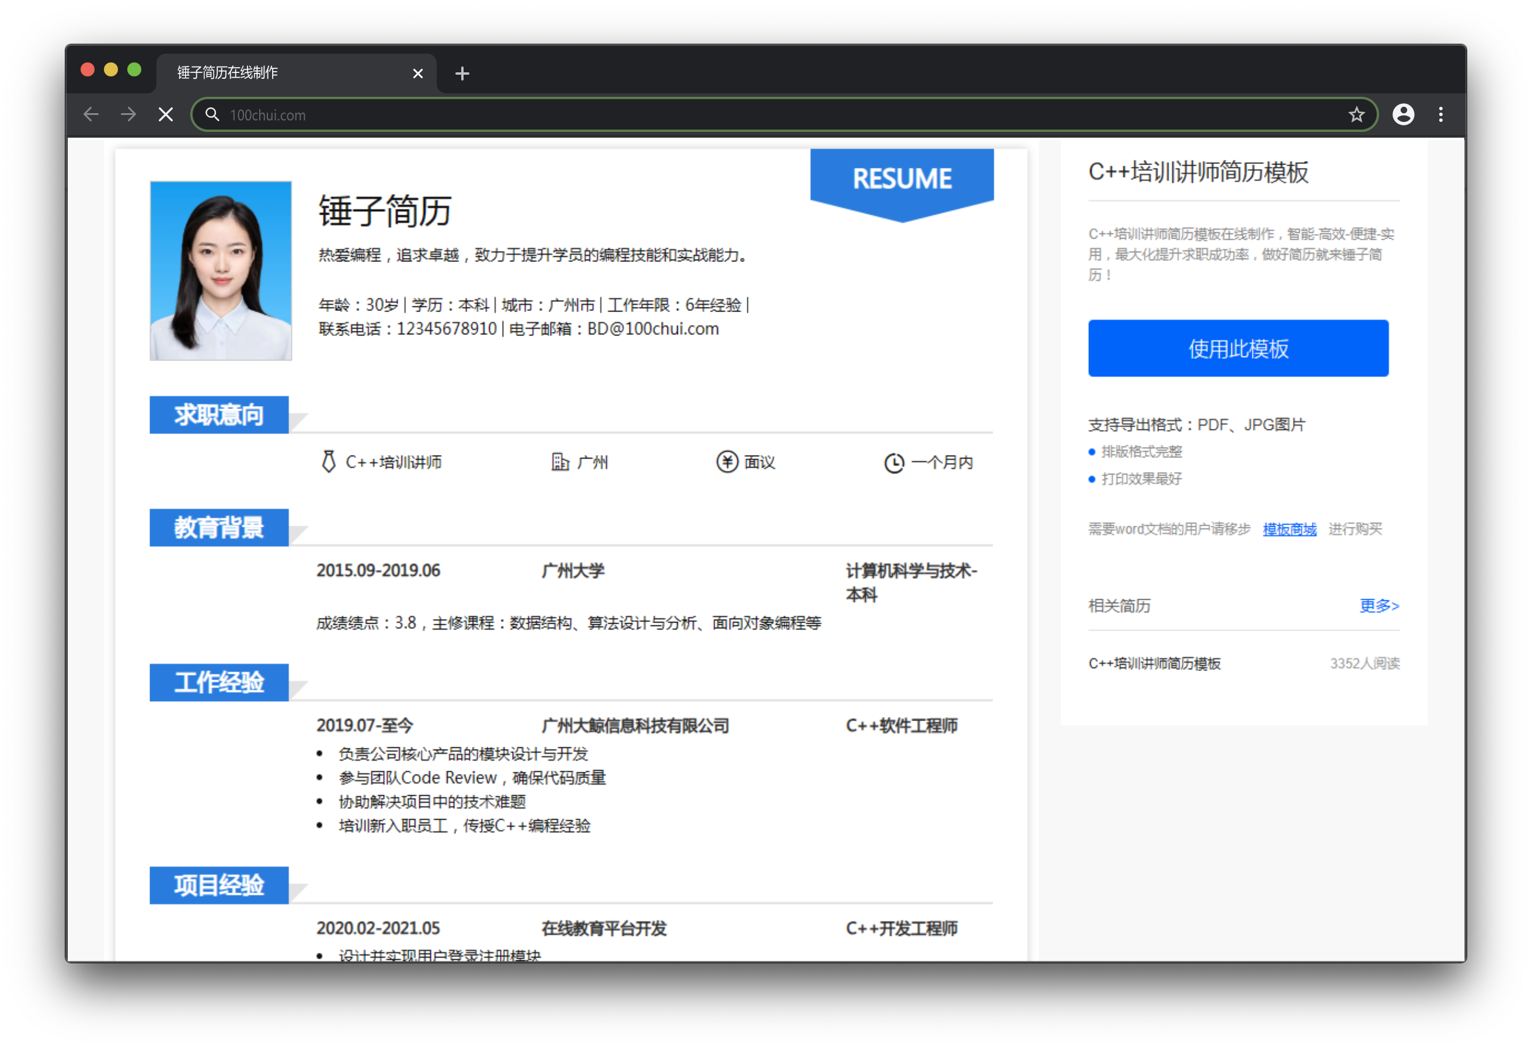Screen dimensions: 1532x1049
Task: Click the browser back arrow
Action: [x=91, y=115]
